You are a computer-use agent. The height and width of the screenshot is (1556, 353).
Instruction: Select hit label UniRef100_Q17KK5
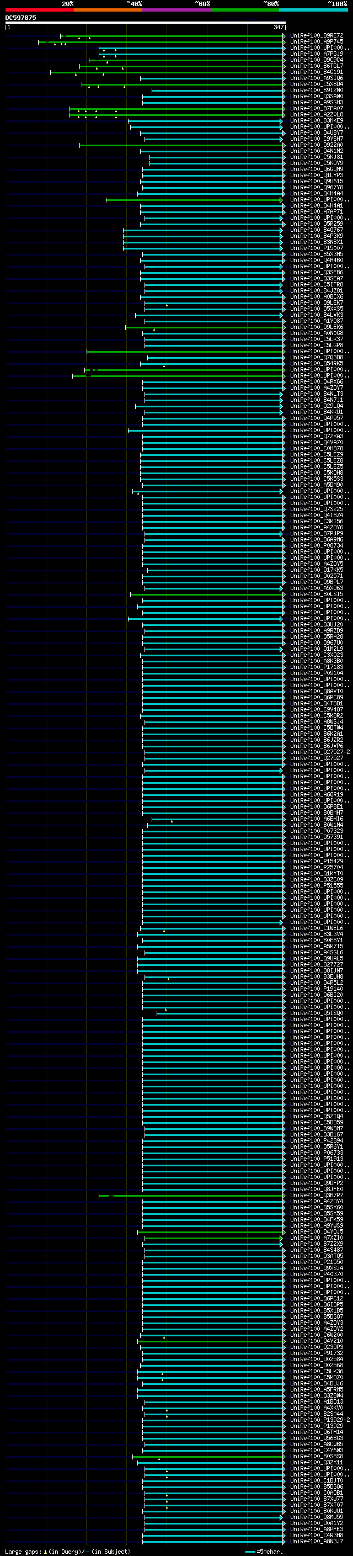coord(317,570)
